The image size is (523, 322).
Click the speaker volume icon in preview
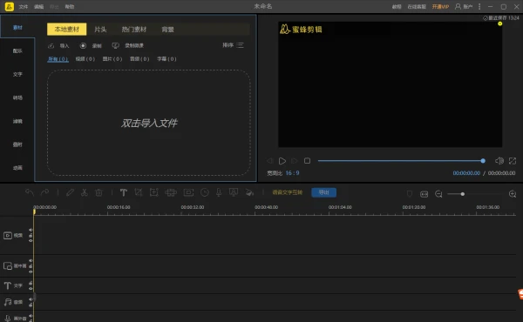(x=499, y=161)
